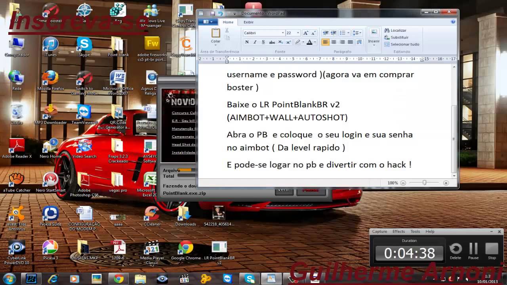Click the save icon in WordPad title bar
This screenshot has height=285, width=507.
(213, 13)
